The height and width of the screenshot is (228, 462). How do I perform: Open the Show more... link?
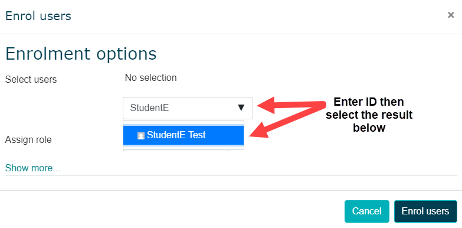coord(32,168)
